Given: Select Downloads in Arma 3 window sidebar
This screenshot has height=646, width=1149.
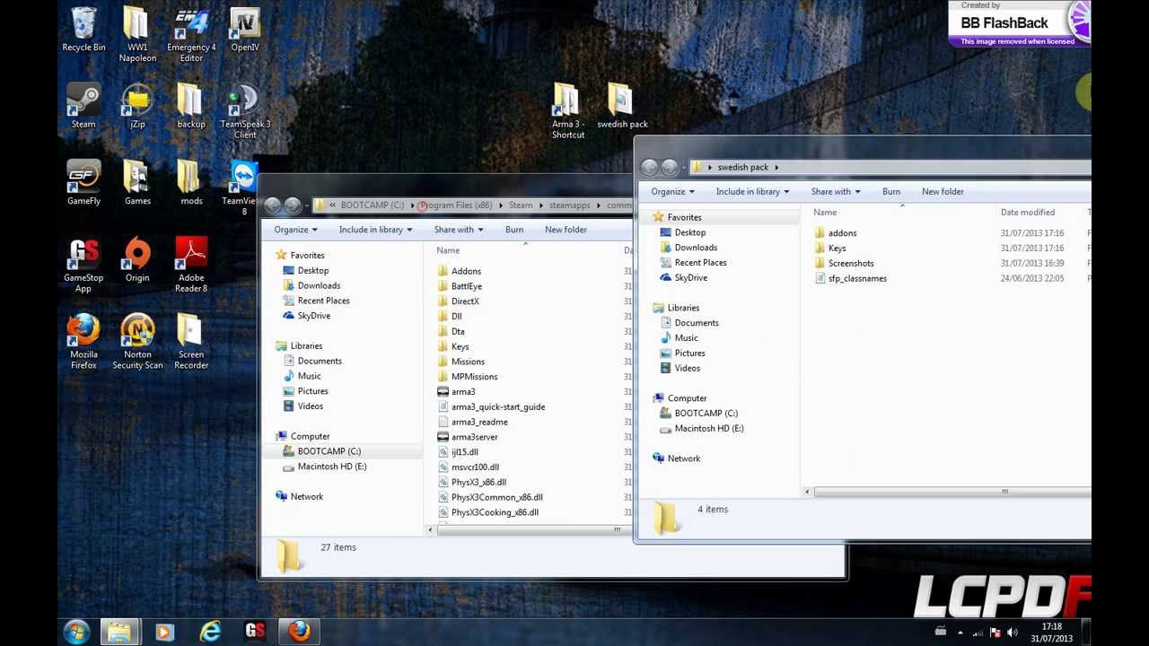Looking at the screenshot, I should (319, 285).
